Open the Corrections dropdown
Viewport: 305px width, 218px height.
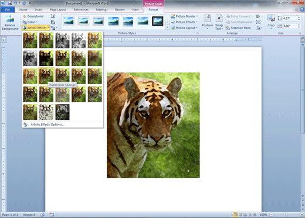point(34,16)
